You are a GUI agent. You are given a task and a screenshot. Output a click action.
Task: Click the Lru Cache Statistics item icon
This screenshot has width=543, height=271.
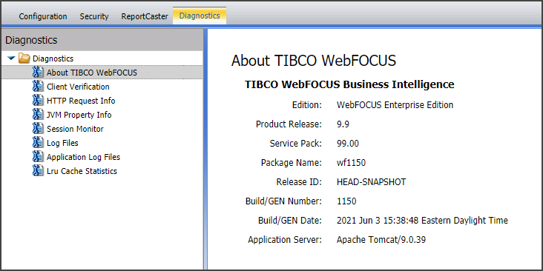coord(38,171)
